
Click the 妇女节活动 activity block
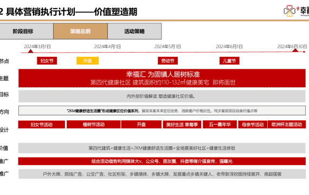click(42, 125)
